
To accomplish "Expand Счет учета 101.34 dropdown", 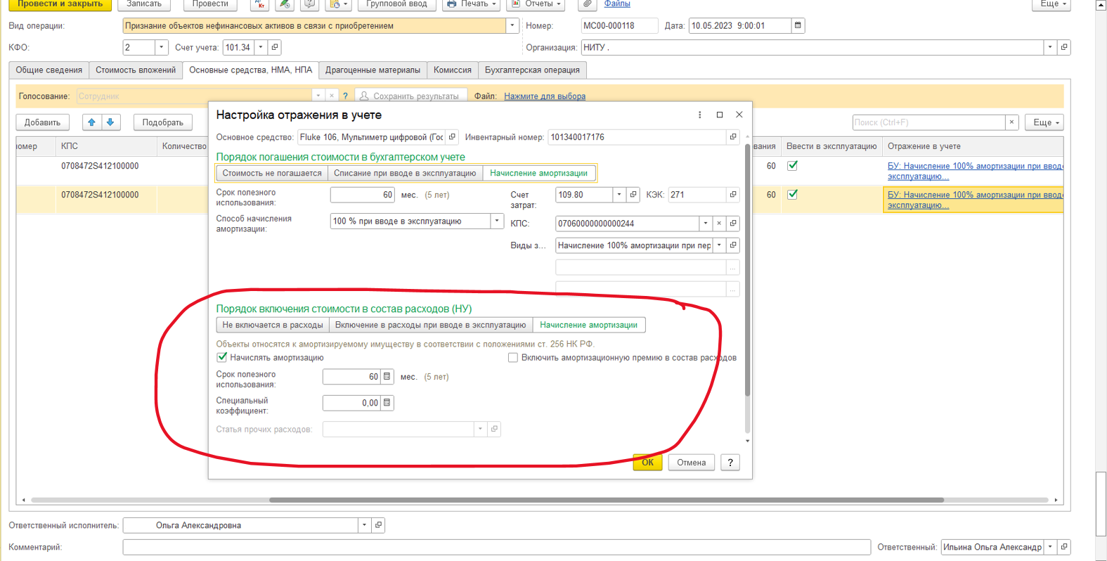I will (x=261, y=48).
